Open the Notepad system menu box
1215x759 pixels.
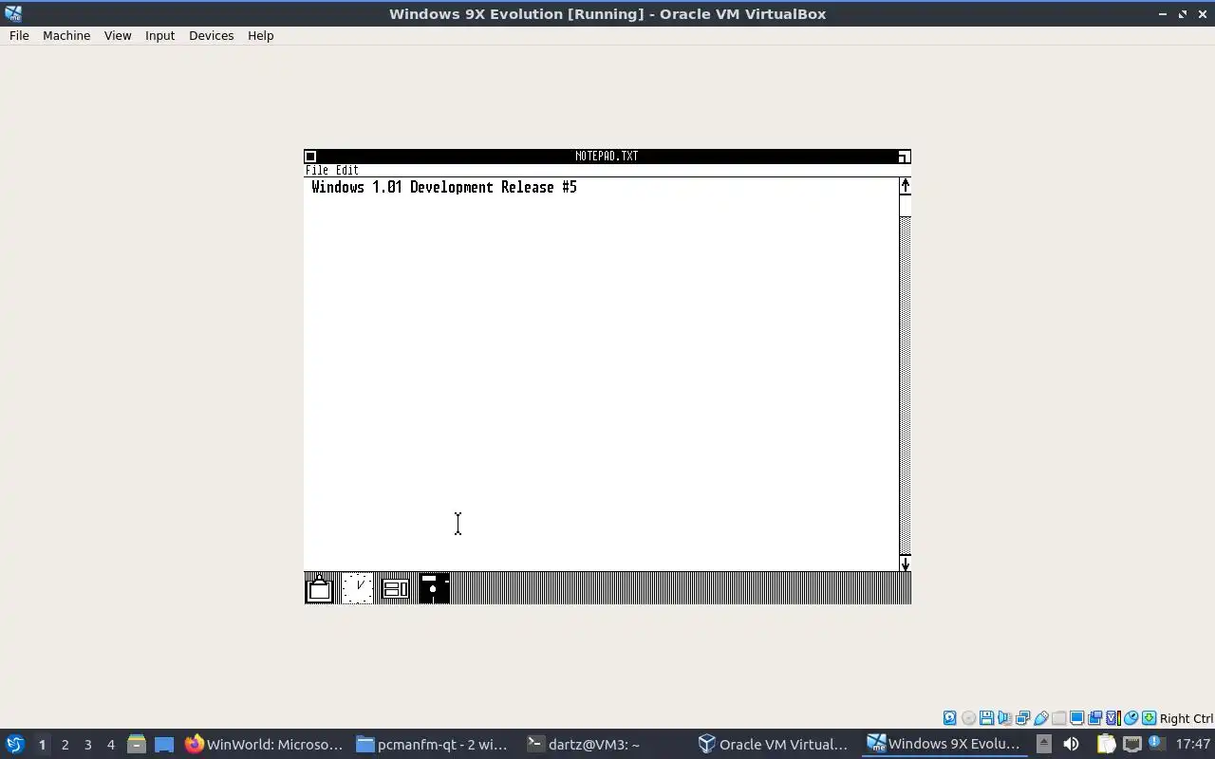click(x=310, y=157)
